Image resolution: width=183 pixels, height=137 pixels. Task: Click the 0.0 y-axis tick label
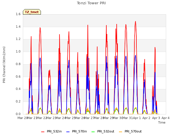click(x=18, y=114)
